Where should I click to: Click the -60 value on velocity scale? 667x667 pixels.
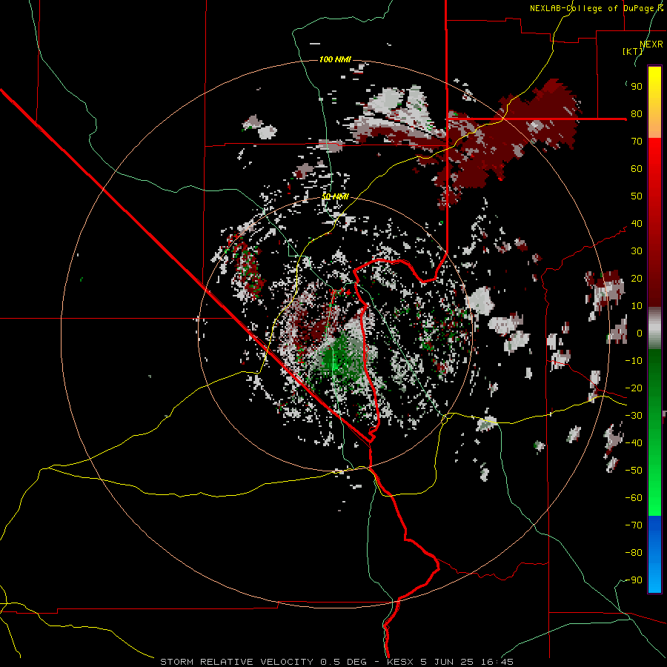634,498
